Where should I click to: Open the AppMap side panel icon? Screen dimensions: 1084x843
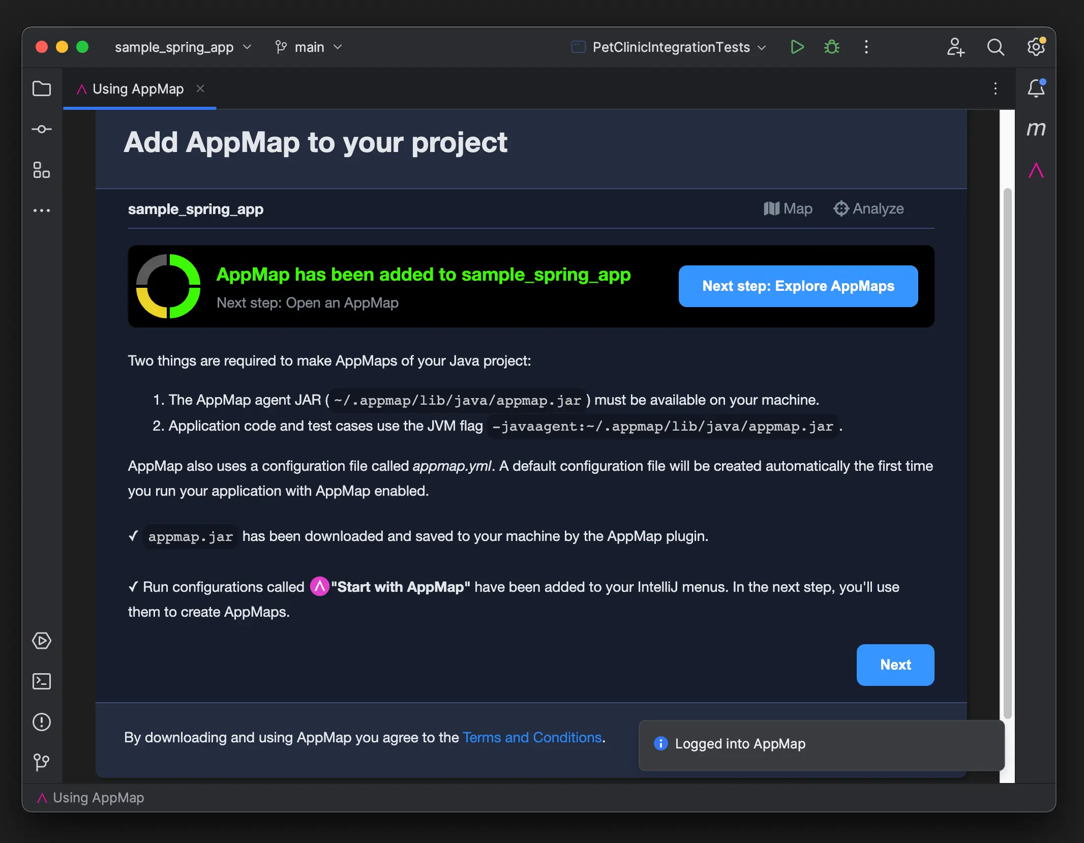tap(1036, 170)
